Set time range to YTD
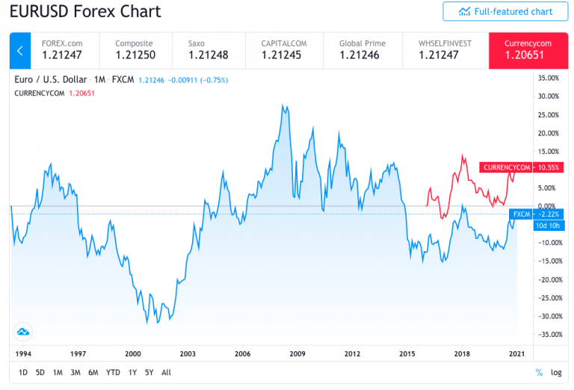Viewport: 574px width, 390px height. (x=113, y=372)
